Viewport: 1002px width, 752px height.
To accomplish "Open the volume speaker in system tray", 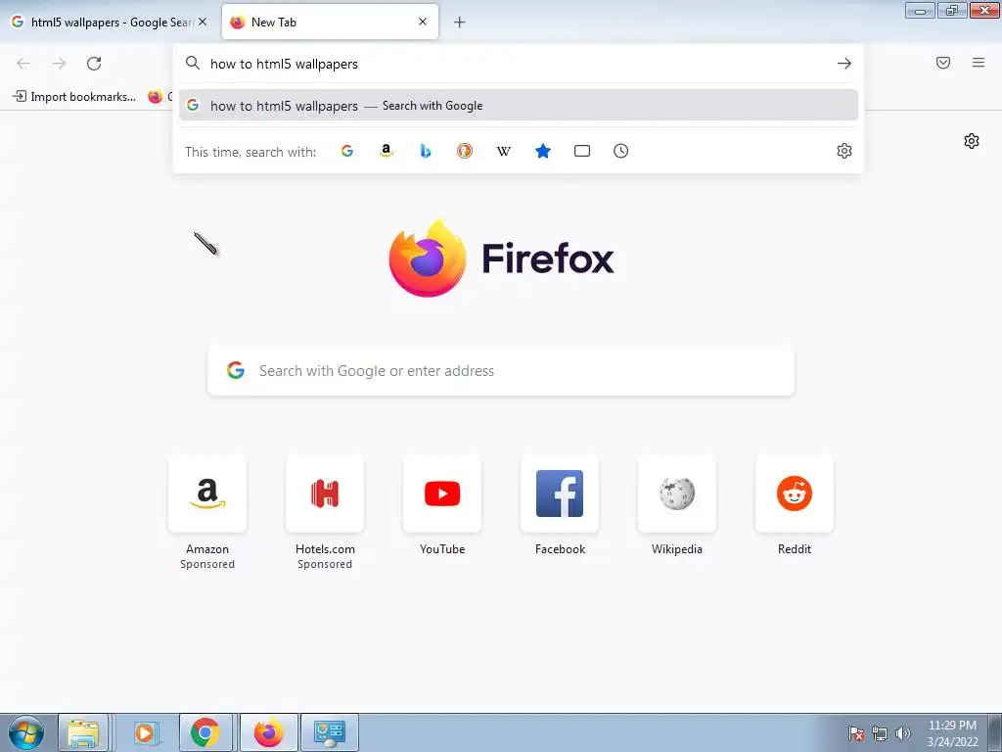I will coord(903,733).
